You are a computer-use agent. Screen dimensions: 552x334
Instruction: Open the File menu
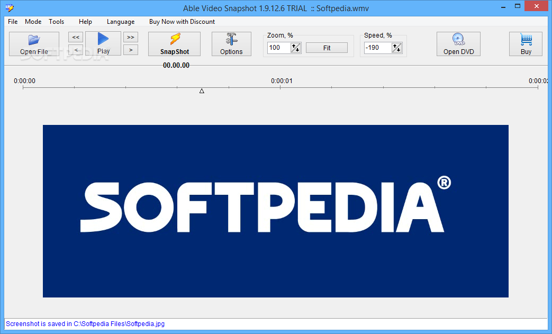pyautogui.click(x=13, y=22)
